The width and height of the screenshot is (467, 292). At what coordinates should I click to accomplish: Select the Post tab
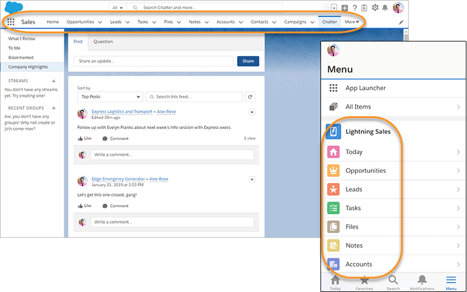pos(78,41)
